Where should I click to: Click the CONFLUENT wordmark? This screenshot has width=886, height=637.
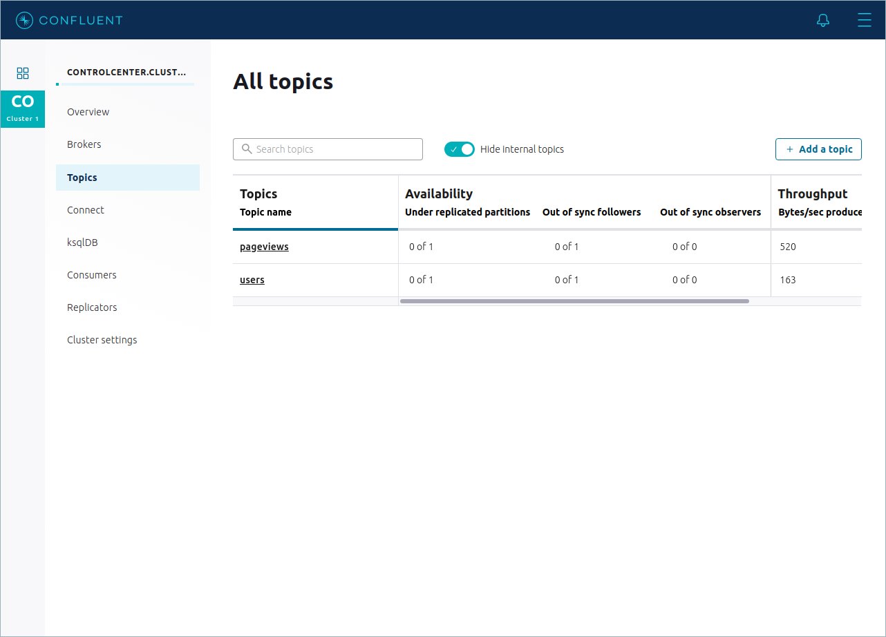point(81,20)
